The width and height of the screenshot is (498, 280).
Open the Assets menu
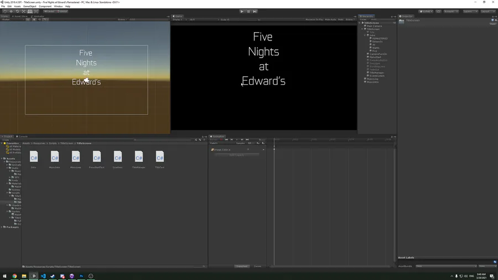coord(18,6)
